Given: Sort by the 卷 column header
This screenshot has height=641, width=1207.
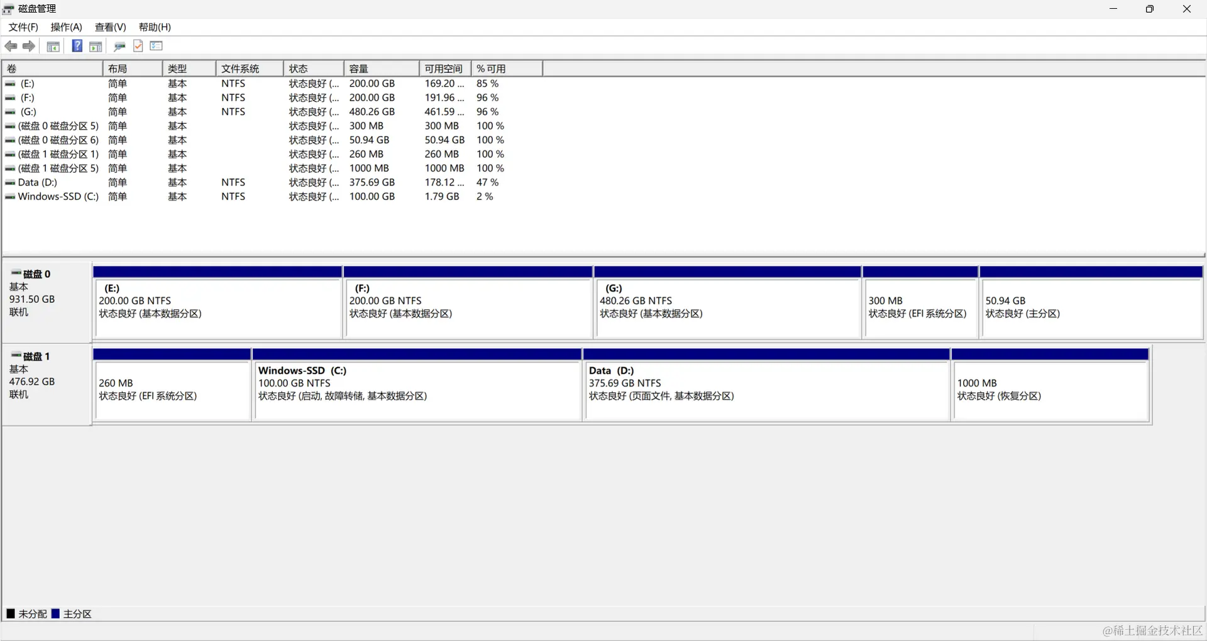Looking at the screenshot, I should (x=52, y=68).
